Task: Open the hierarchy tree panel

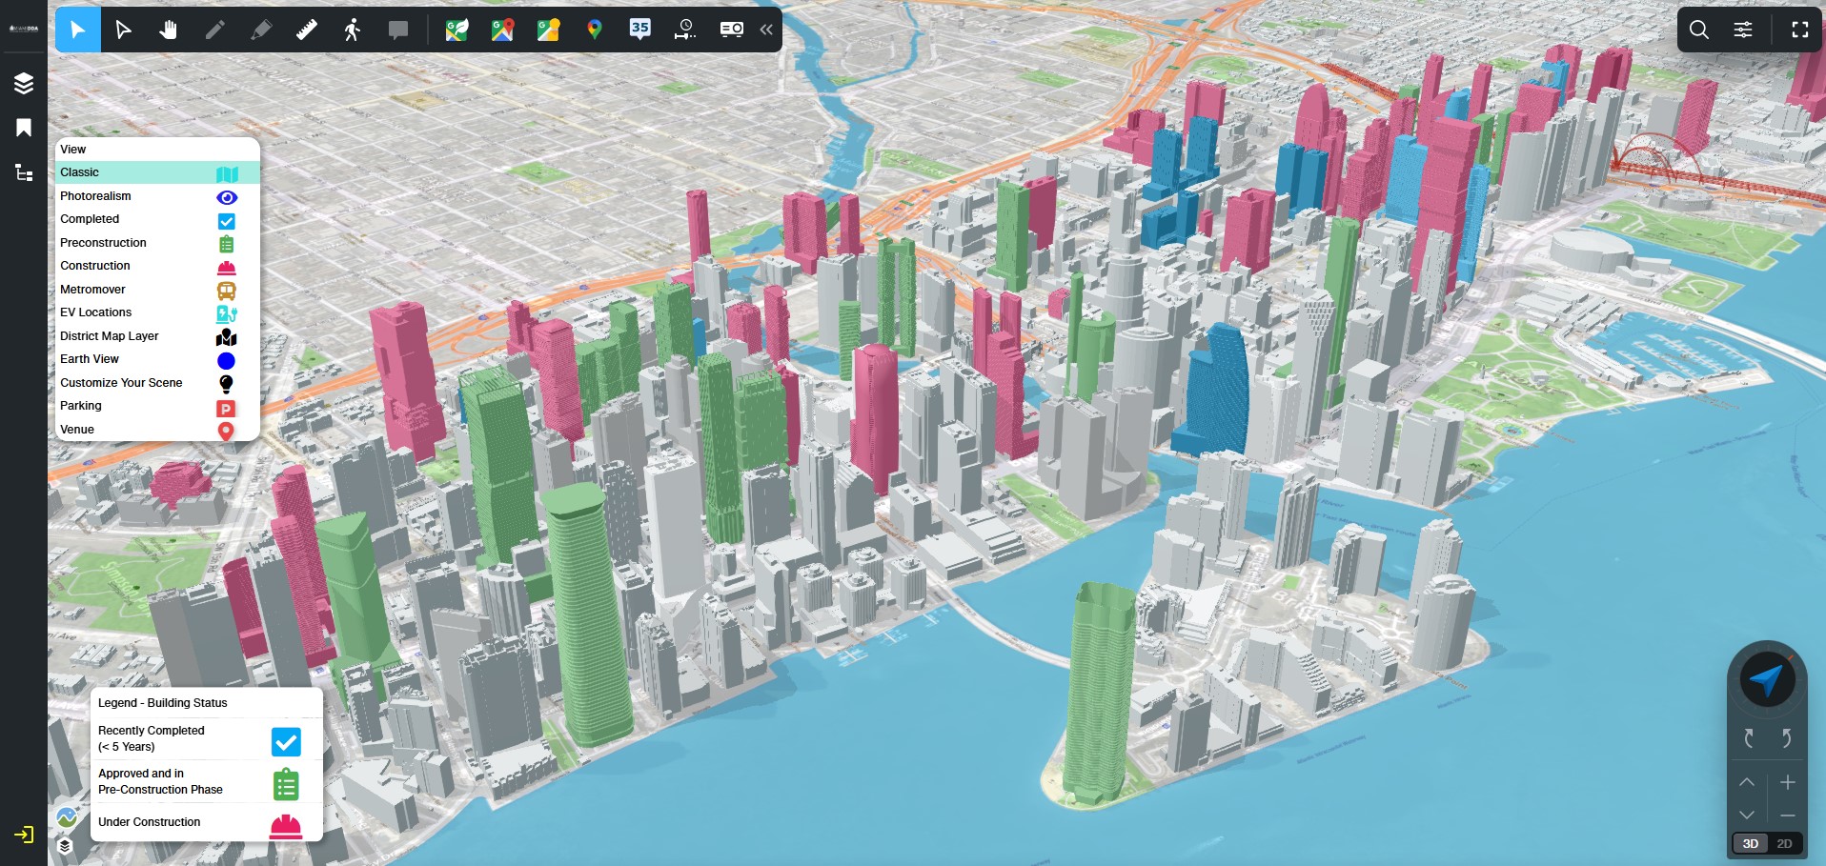Action: [24, 172]
